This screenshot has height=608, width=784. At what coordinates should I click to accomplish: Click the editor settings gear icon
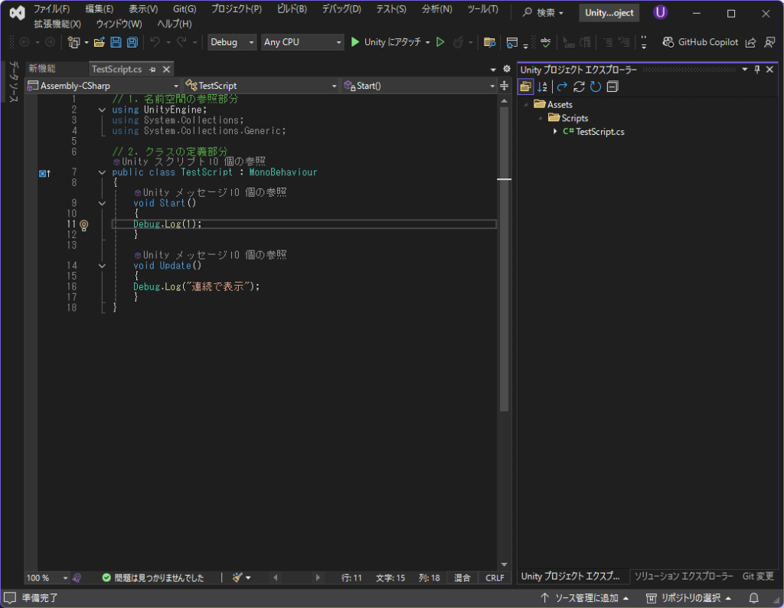point(506,69)
